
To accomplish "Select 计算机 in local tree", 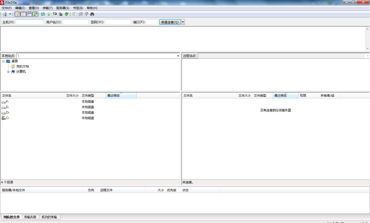I will pyautogui.click(x=21, y=72).
